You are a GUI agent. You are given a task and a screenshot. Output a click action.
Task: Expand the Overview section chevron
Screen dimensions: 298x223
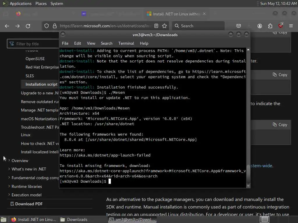[9, 160]
